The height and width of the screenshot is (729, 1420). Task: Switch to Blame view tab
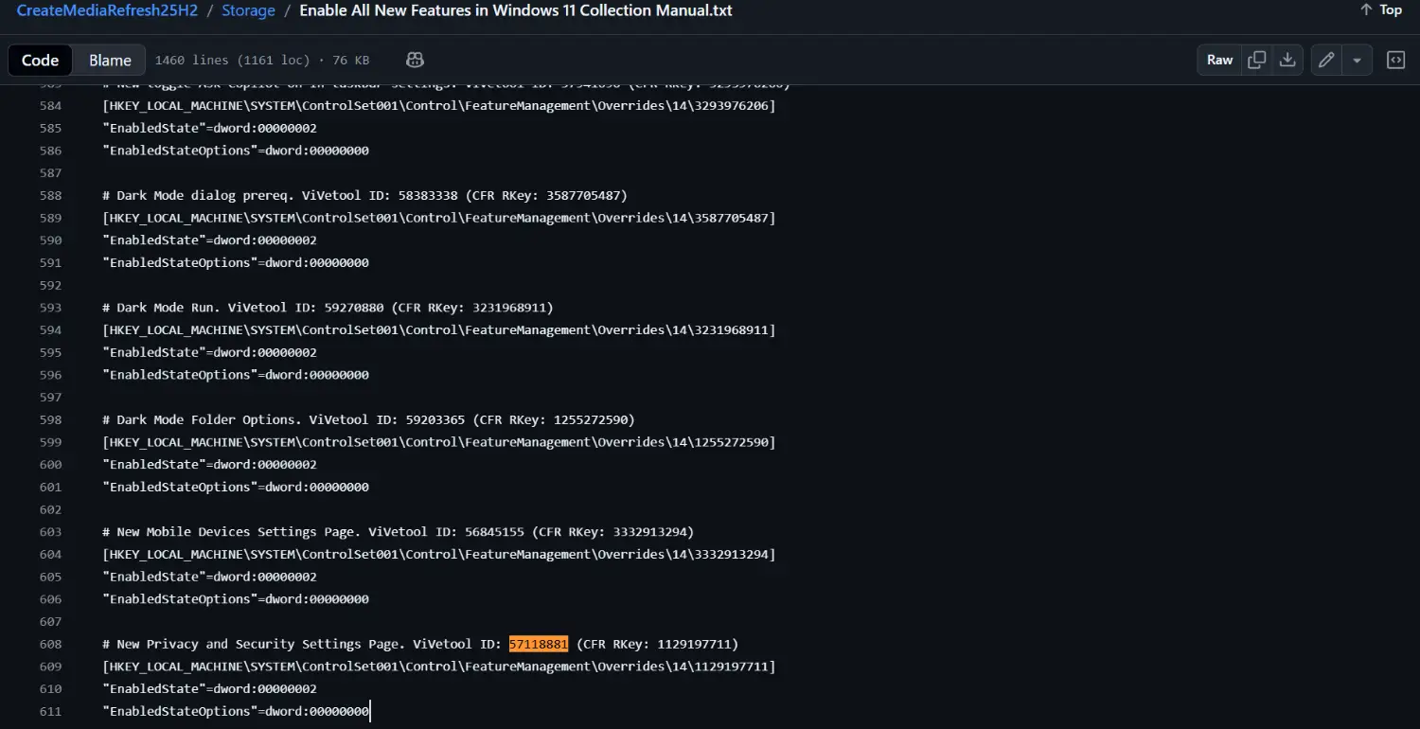point(110,60)
